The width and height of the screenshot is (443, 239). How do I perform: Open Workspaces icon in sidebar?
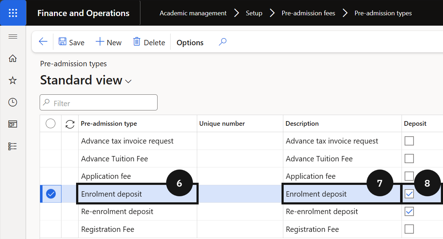pyautogui.click(x=13, y=124)
